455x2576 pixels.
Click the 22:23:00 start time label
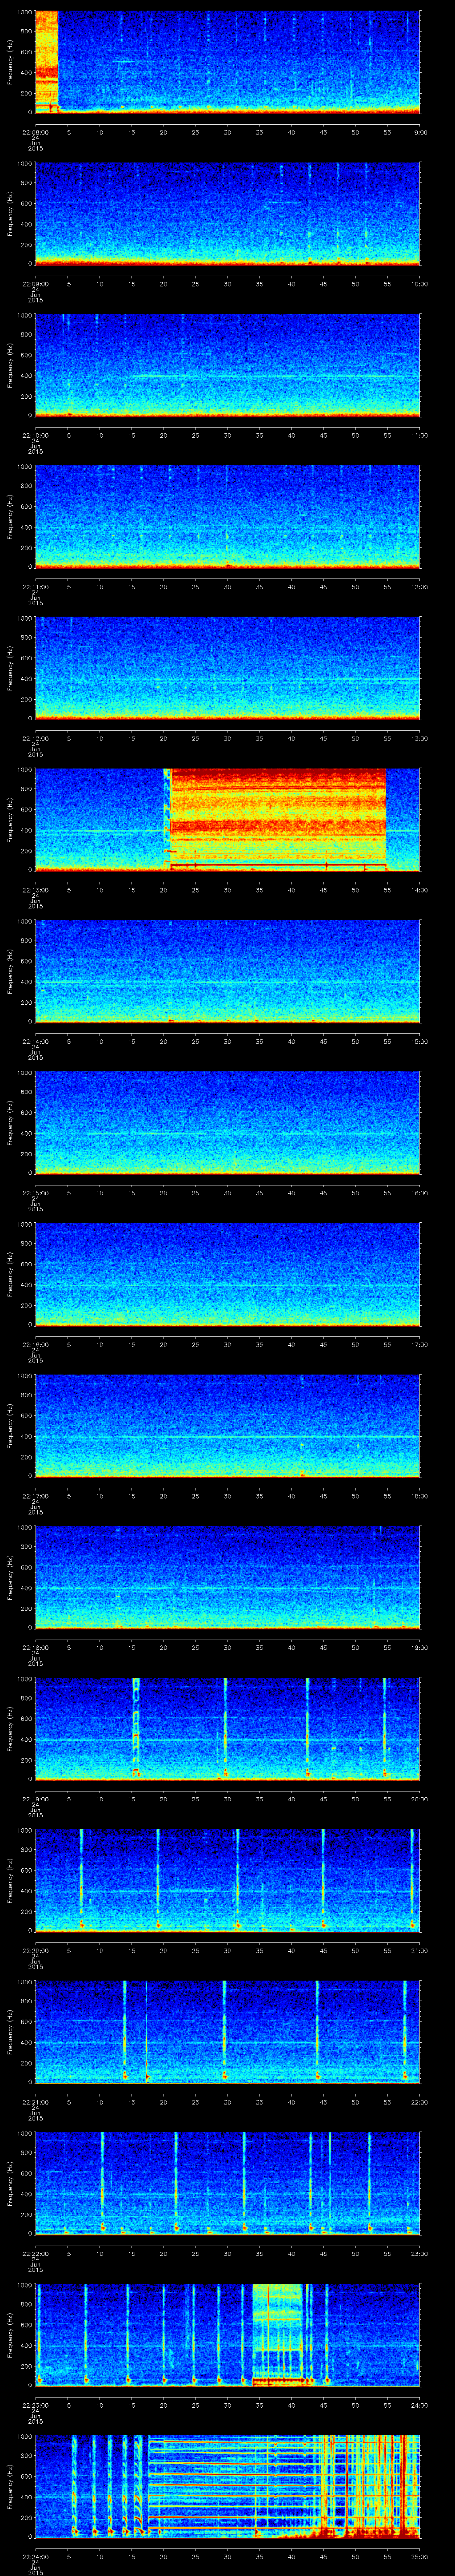[x=35, y=2405]
